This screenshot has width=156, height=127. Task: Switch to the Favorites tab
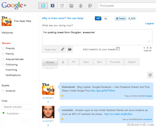[x=115, y=62]
